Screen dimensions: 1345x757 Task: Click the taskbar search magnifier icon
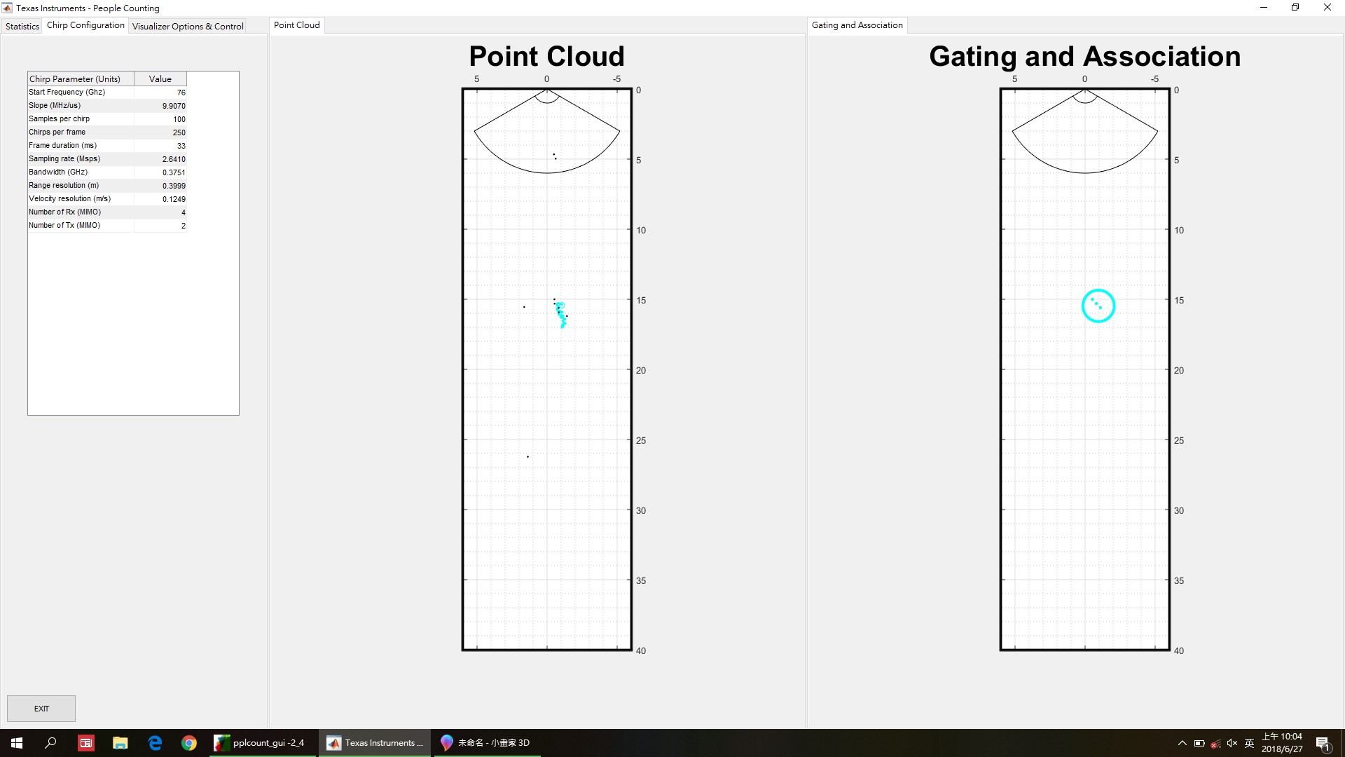50,743
